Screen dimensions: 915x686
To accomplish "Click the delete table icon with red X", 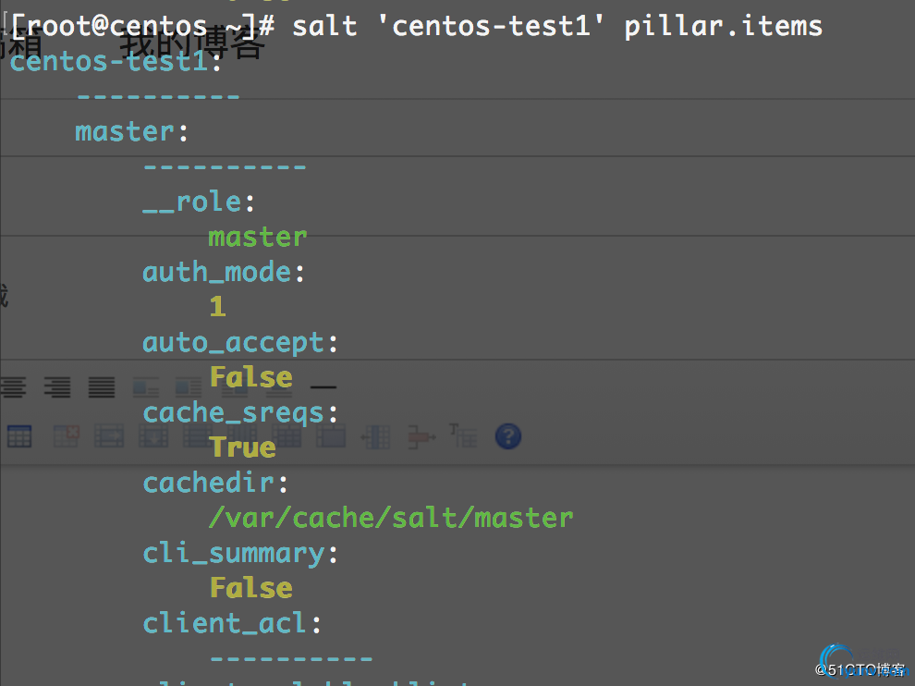I will tap(66, 436).
